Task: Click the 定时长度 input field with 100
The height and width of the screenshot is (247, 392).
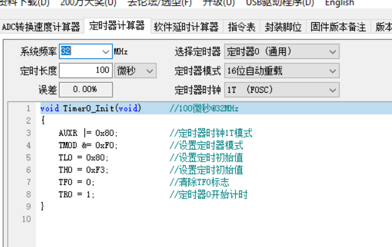Action: (86, 71)
